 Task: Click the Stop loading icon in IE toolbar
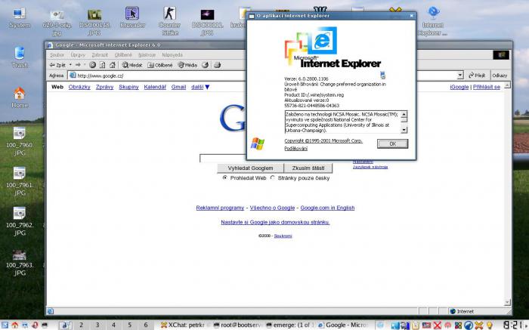click(92, 65)
